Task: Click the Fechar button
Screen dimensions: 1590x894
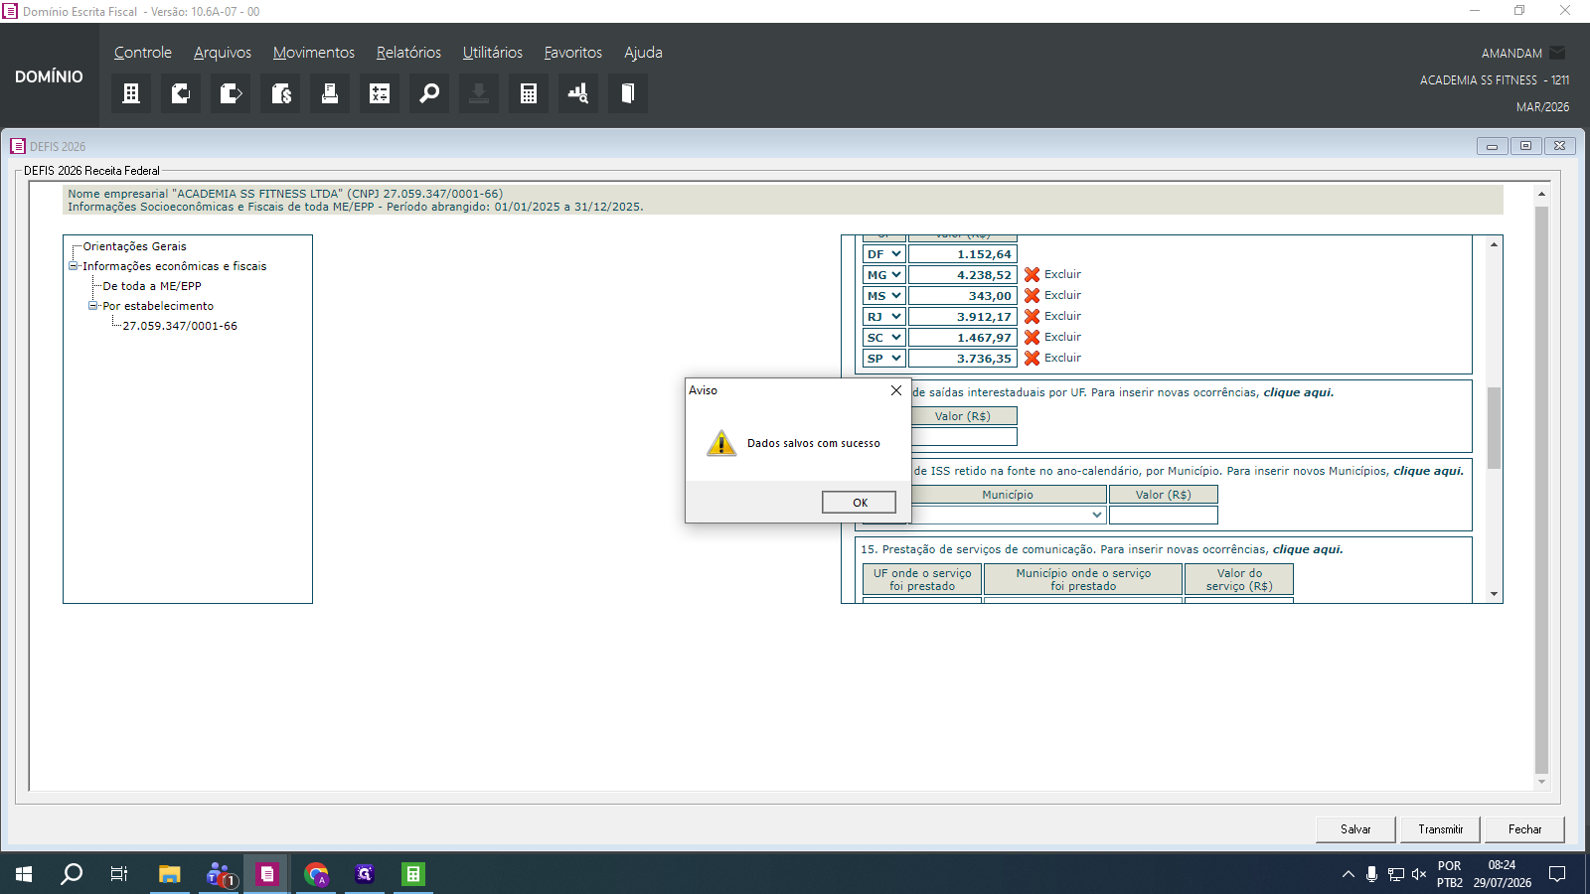Action: click(x=1525, y=829)
